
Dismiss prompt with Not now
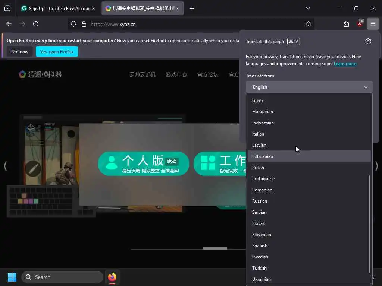point(20,51)
